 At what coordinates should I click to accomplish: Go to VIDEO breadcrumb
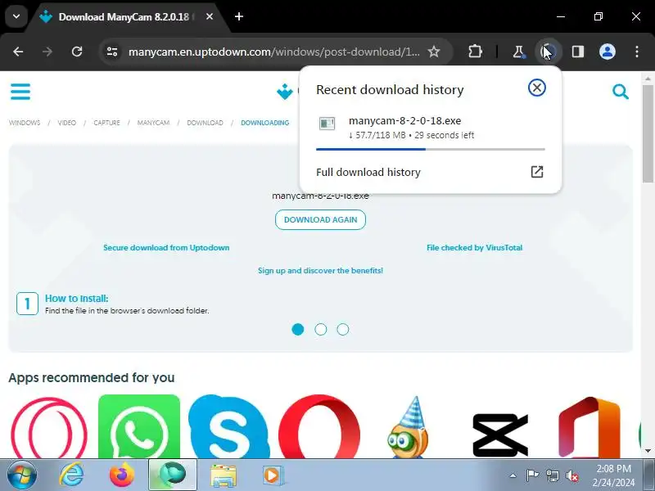point(67,123)
